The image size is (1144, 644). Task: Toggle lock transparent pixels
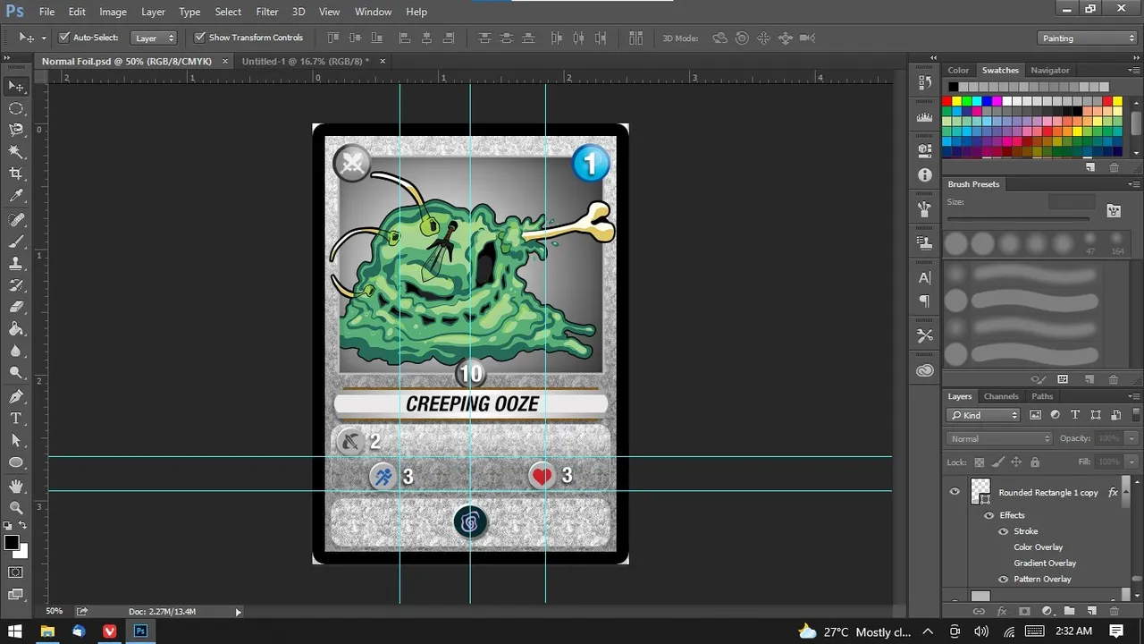pyautogui.click(x=980, y=462)
